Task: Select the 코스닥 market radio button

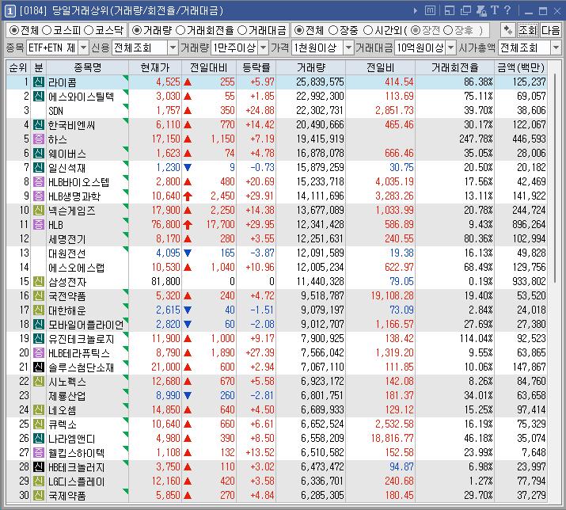Action: pyautogui.click(x=89, y=30)
